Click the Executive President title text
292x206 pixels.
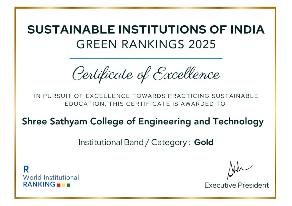click(236, 186)
